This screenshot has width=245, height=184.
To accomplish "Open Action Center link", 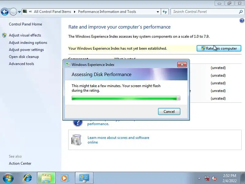I will [20, 163].
